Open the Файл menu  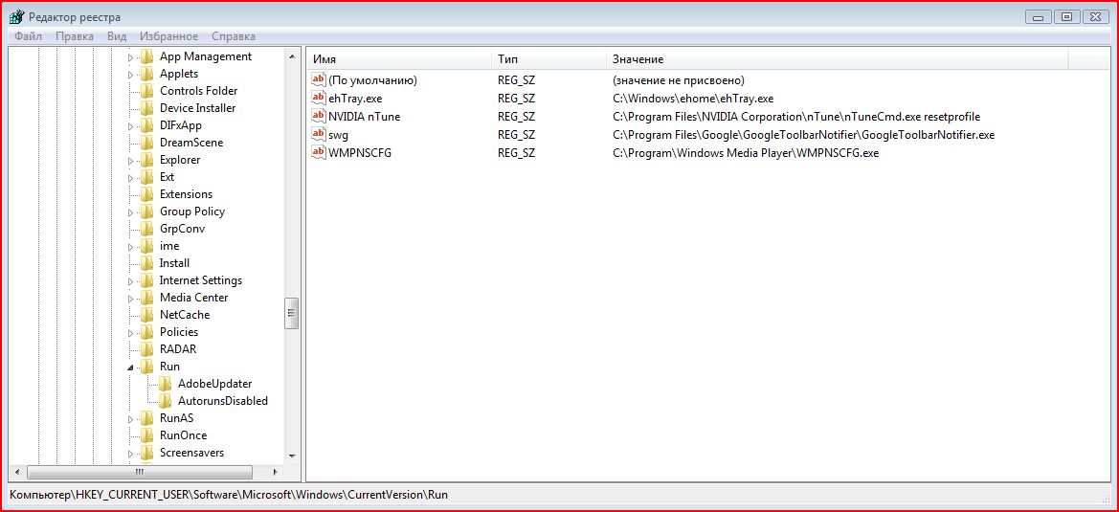pyautogui.click(x=28, y=36)
